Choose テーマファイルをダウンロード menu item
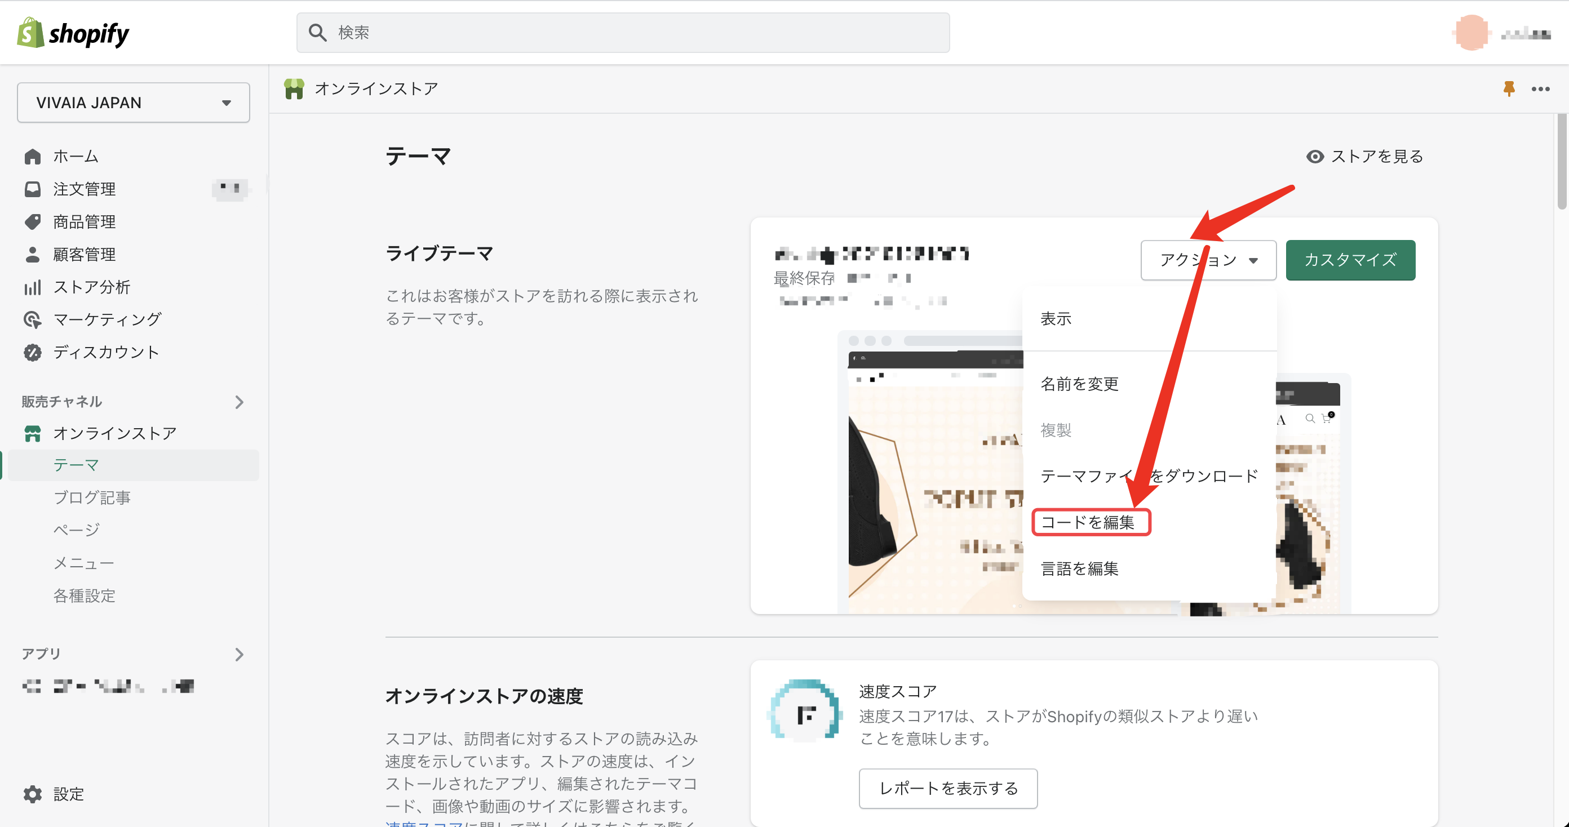This screenshot has height=827, width=1569. (x=1149, y=476)
